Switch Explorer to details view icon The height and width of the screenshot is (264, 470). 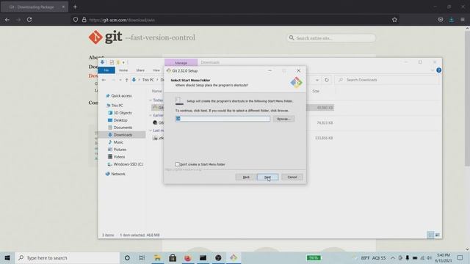point(430,235)
